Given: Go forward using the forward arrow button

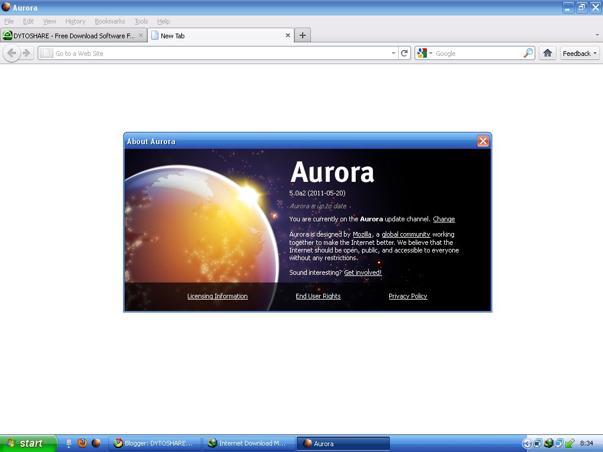Looking at the screenshot, I should tap(26, 53).
